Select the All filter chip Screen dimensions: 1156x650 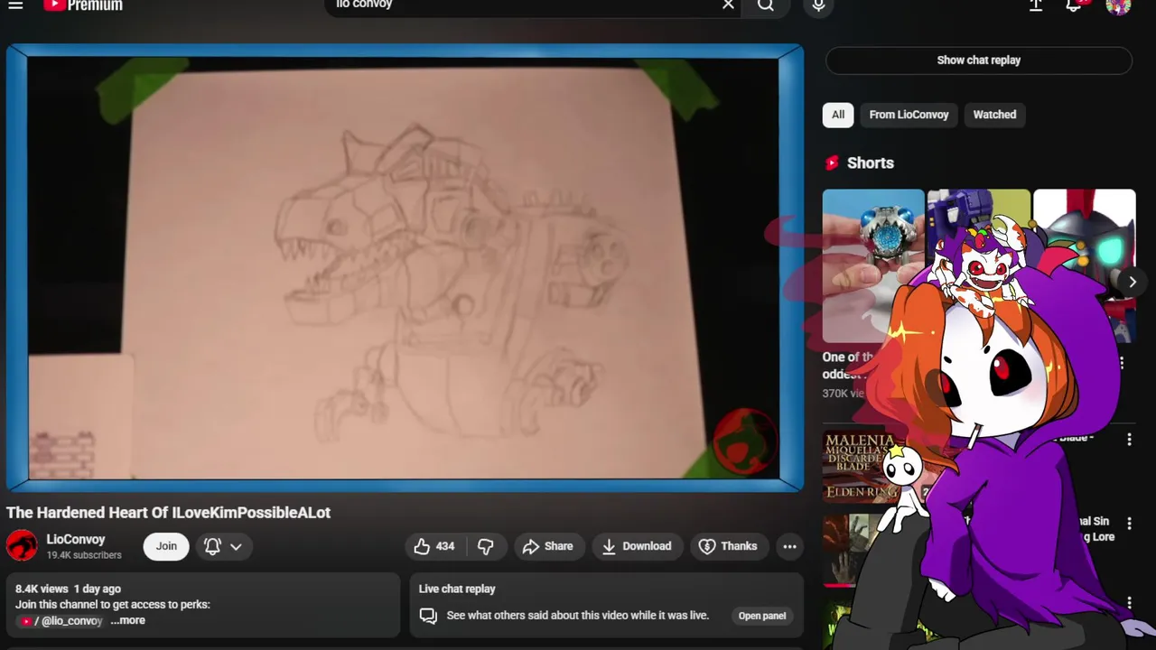[838, 115]
